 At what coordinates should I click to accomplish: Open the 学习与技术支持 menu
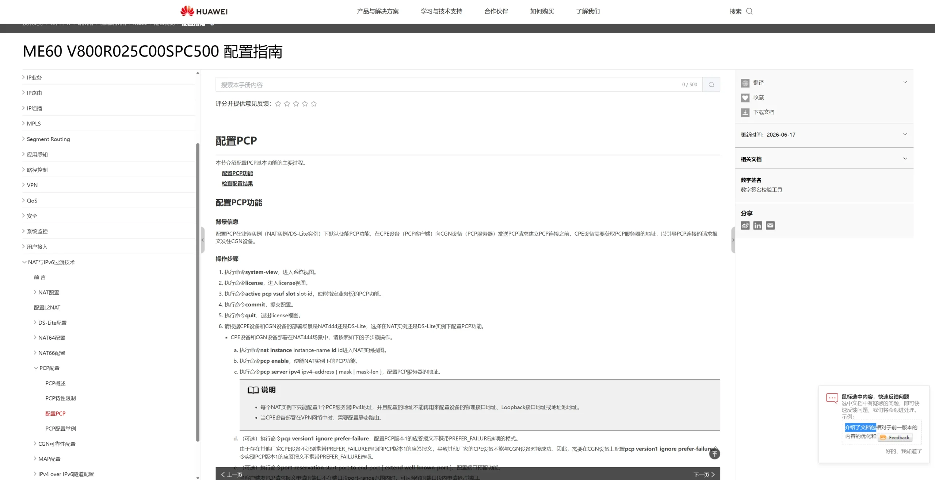tap(441, 11)
